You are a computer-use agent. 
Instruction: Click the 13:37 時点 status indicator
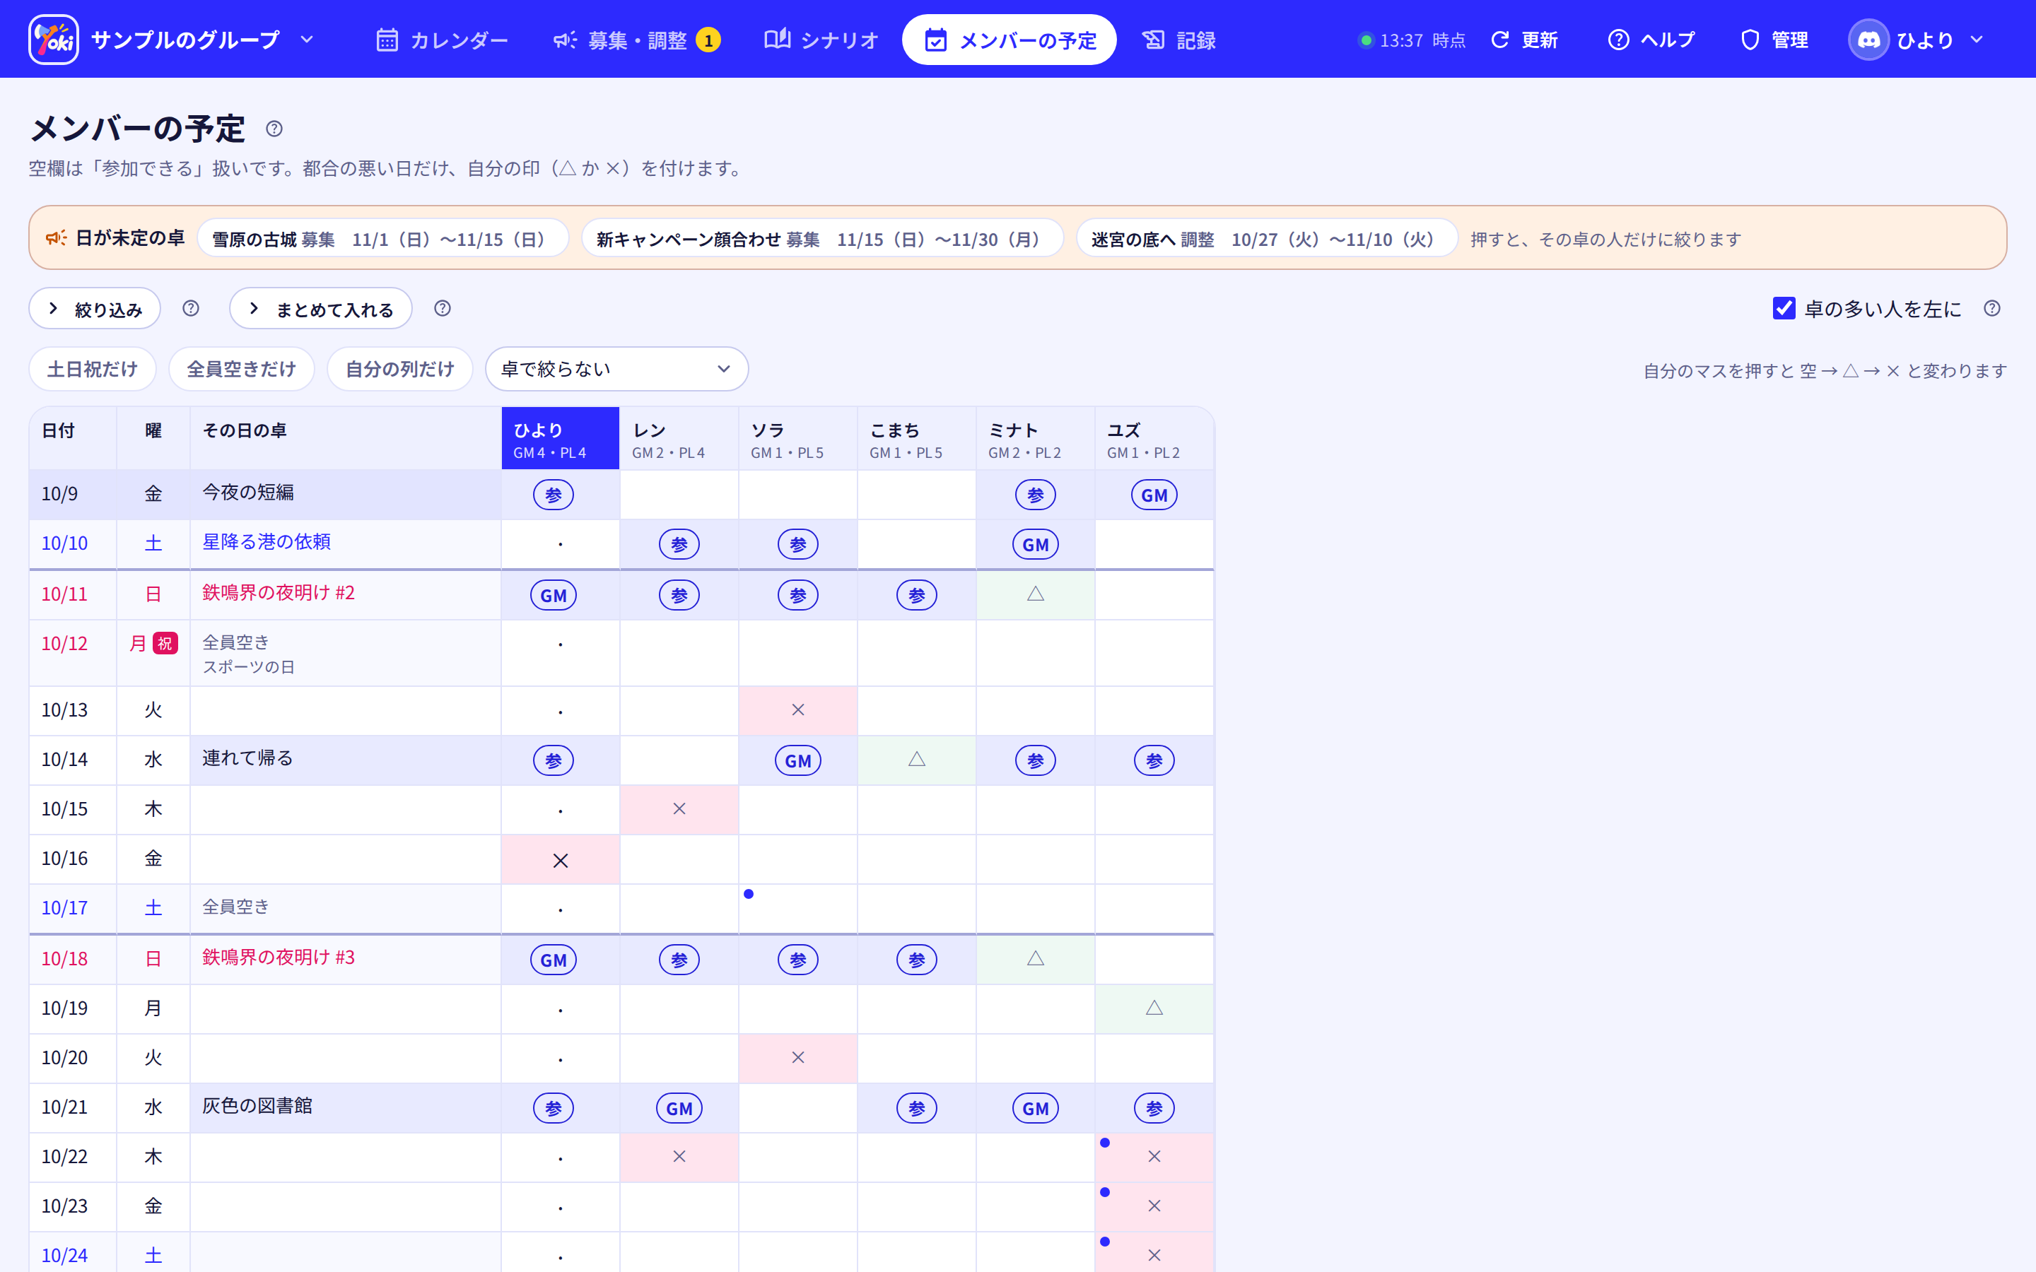point(1412,40)
